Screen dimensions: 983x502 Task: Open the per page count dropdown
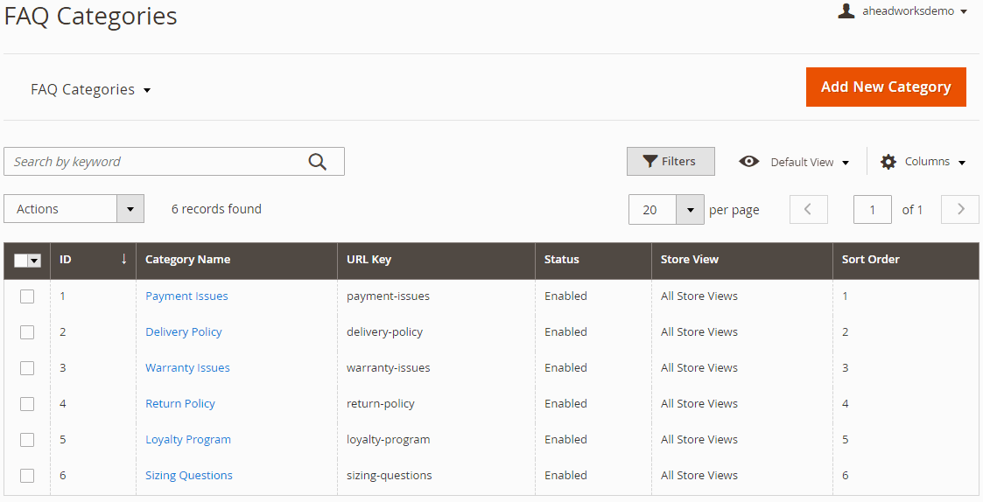pyautogui.click(x=690, y=210)
